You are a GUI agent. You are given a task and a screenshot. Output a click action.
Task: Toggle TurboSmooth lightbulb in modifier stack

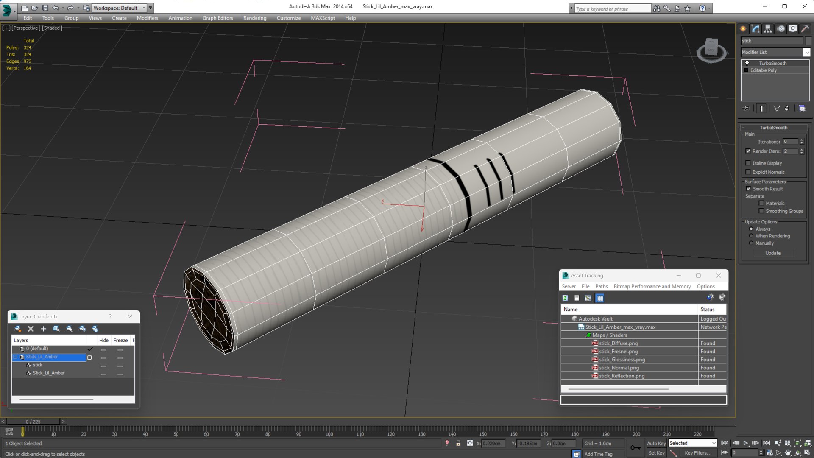pyautogui.click(x=747, y=63)
